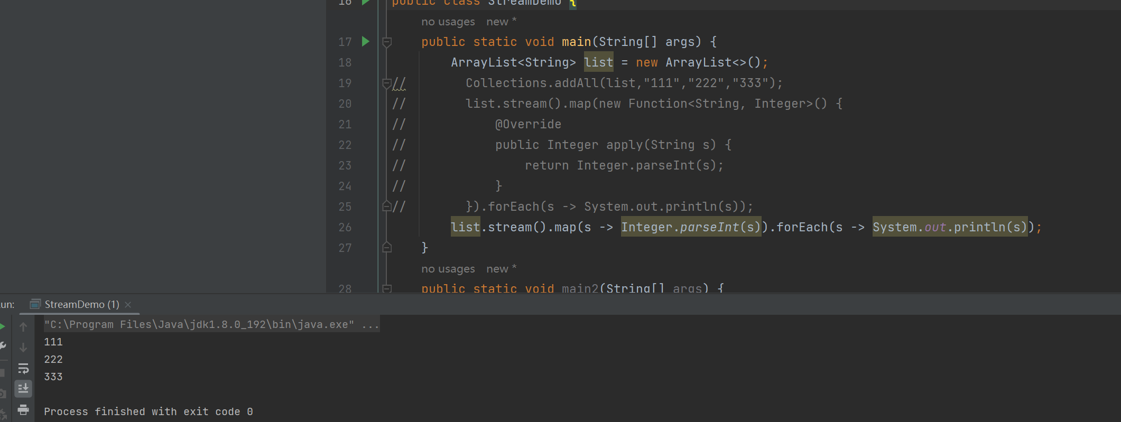Viewport: 1121px width, 422px height.
Task: Rerun StreamDemo using the green arrow in Run panel
Action: (x=2, y=326)
